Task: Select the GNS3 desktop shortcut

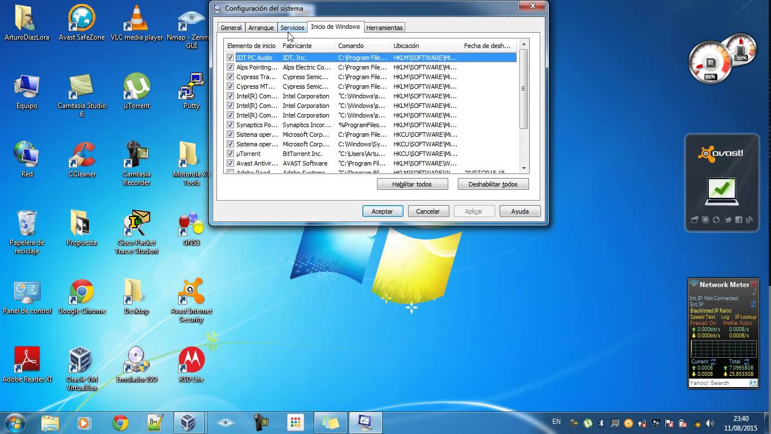Action: tap(192, 228)
